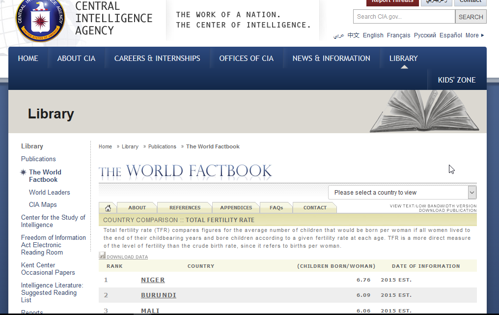Switch language to English
The height and width of the screenshot is (315, 499).
(x=373, y=35)
